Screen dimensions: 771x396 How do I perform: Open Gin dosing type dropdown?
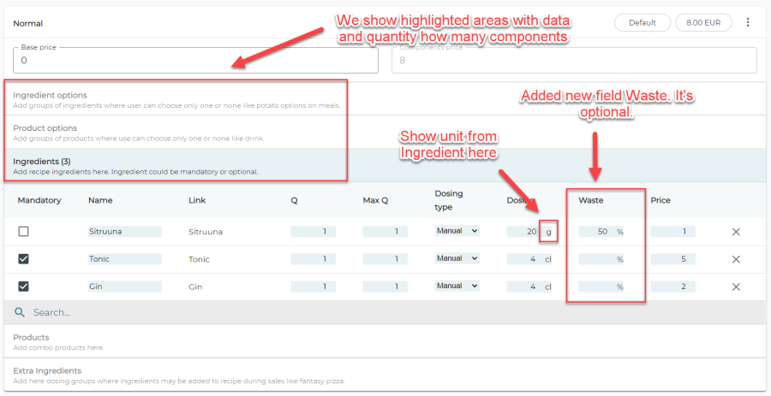[x=457, y=286]
